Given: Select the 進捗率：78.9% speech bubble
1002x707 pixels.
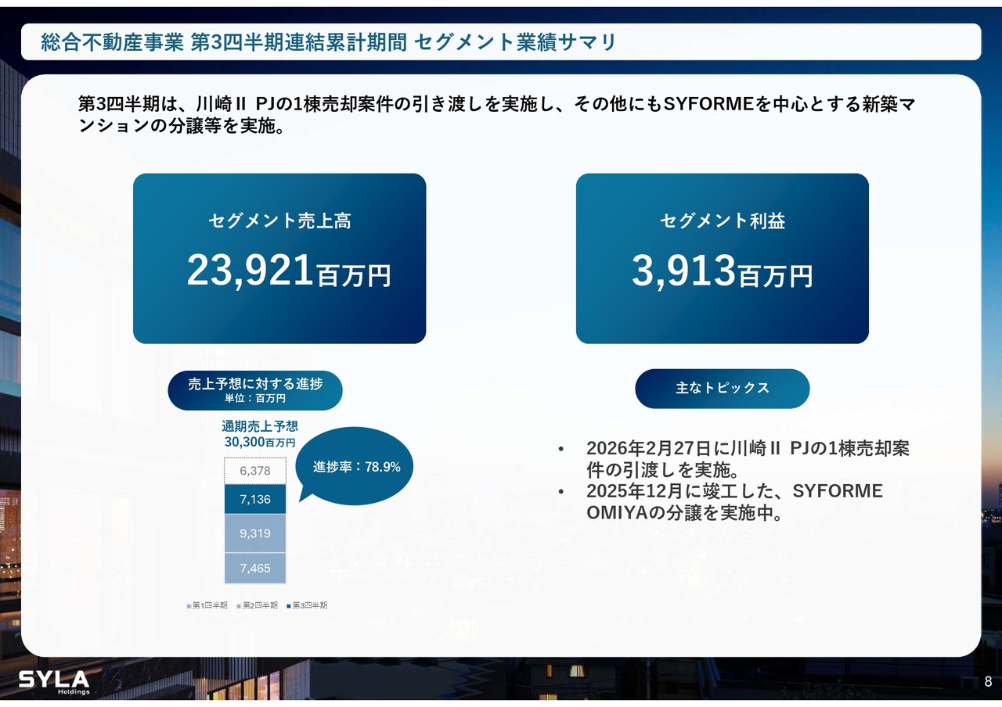Looking at the screenshot, I should point(356,467).
